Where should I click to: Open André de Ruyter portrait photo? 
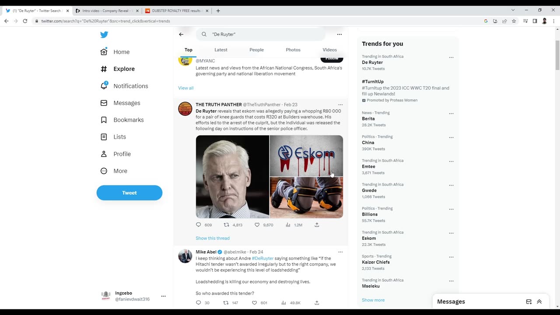tap(232, 177)
